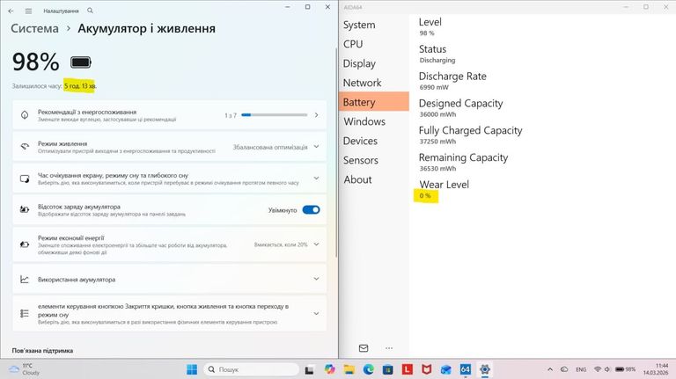Switch to AIDA64 taskbar icon
Viewport: 676px width, 379px height.
465,369
